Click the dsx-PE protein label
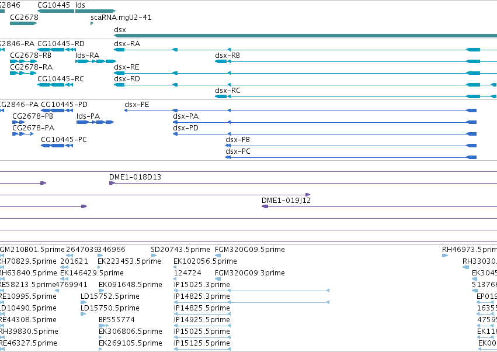Image resolution: width=497 pixels, height=352 pixels. click(x=137, y=105)
